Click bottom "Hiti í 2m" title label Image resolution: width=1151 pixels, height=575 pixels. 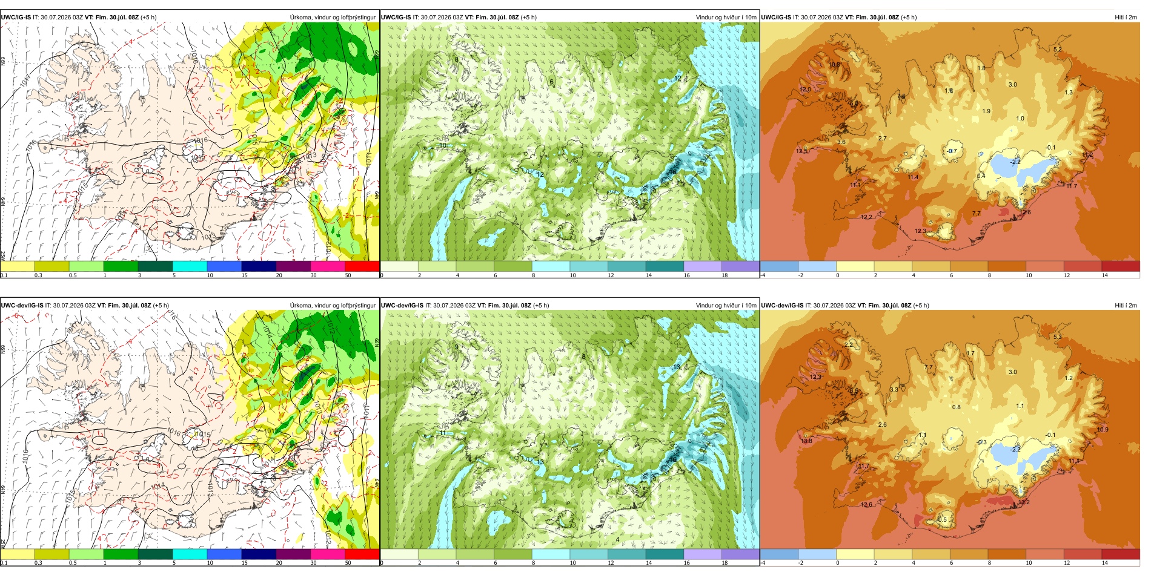1126,305
